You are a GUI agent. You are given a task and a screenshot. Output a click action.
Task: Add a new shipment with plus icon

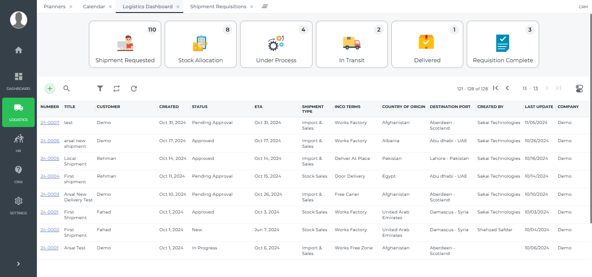click(x=50, y=89)
